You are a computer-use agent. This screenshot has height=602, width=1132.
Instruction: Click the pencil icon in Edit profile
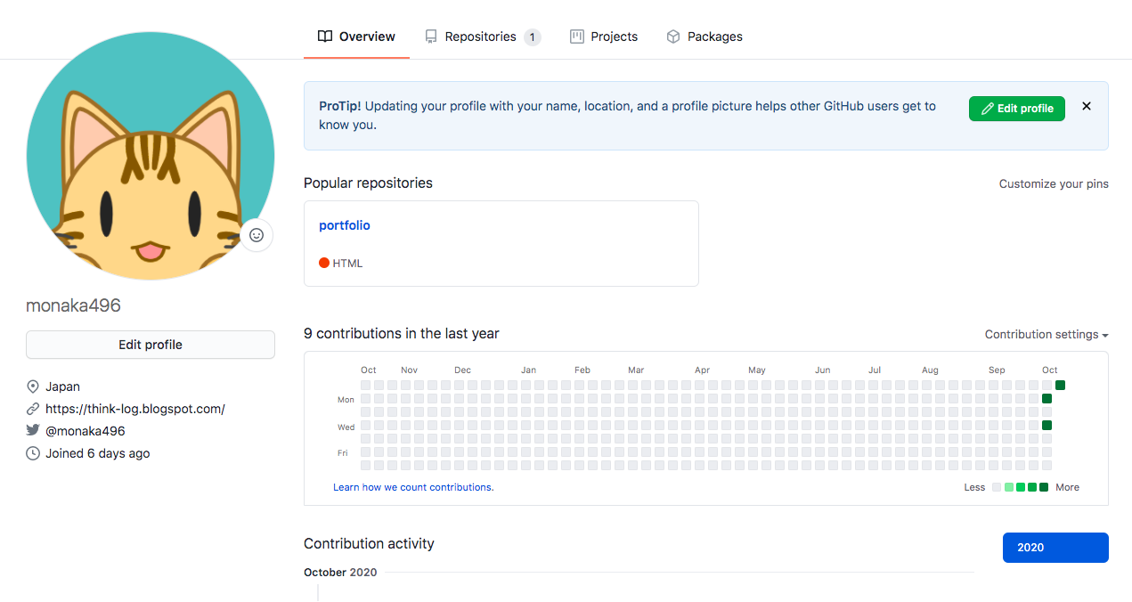coord(987,109)
